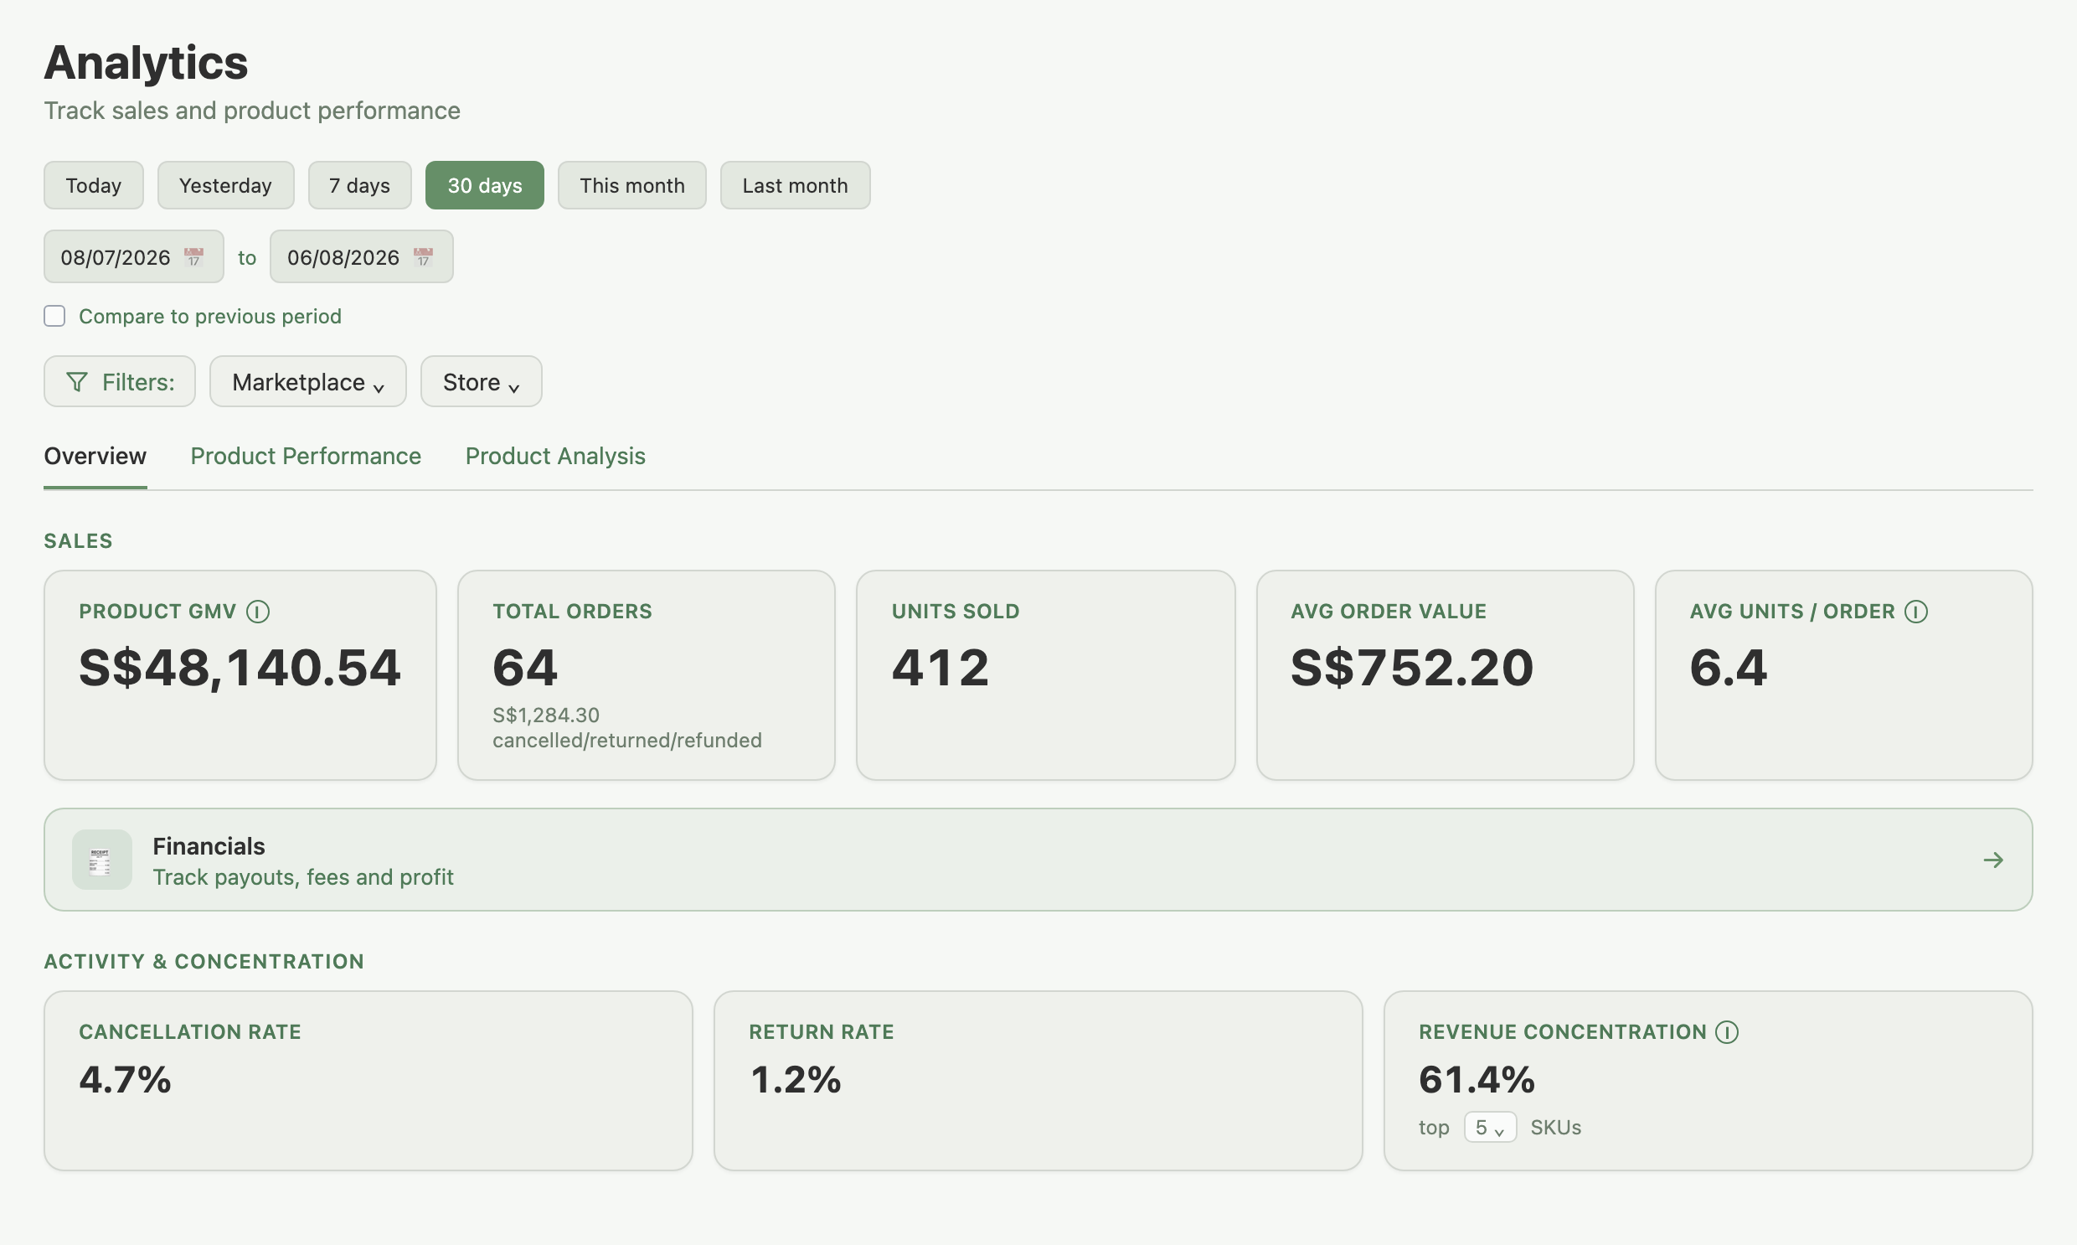Select the Last month range
Screen dimensions: 2077x1245
[795, 185]
